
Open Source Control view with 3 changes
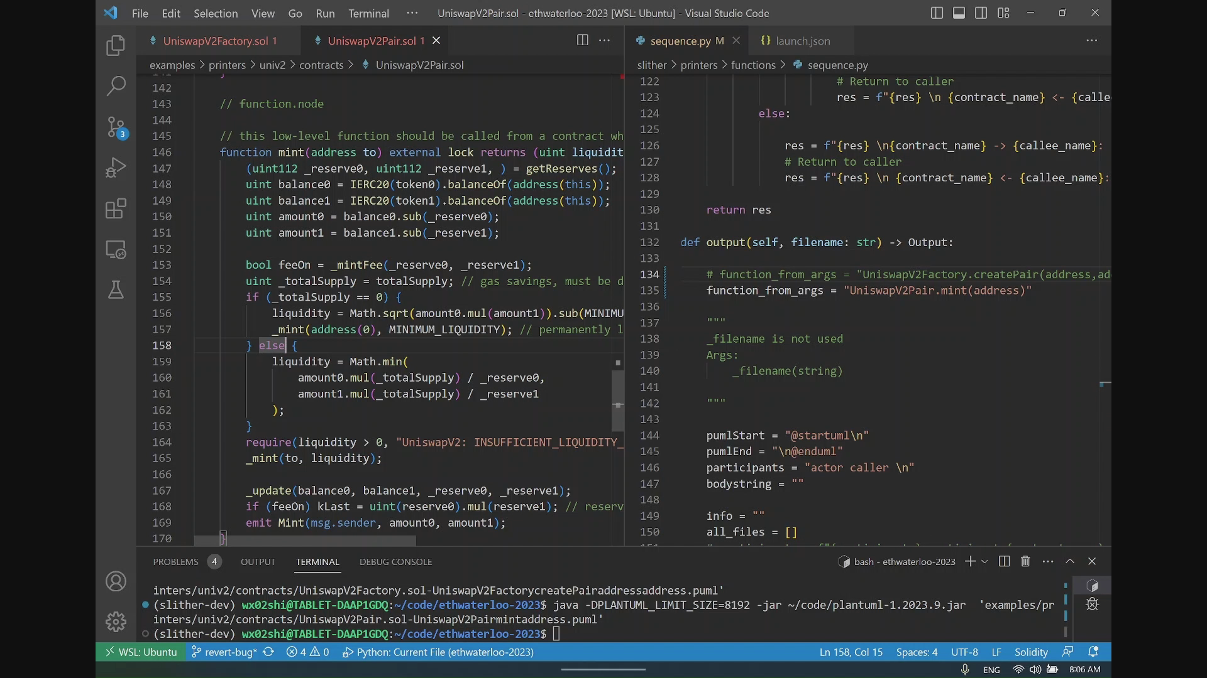116,127
